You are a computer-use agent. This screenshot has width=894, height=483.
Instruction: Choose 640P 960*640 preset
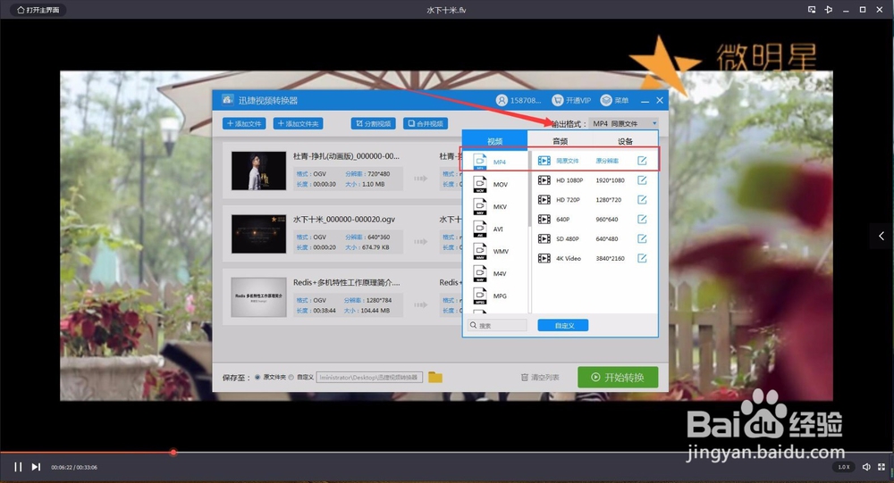[x=593, y=219]
